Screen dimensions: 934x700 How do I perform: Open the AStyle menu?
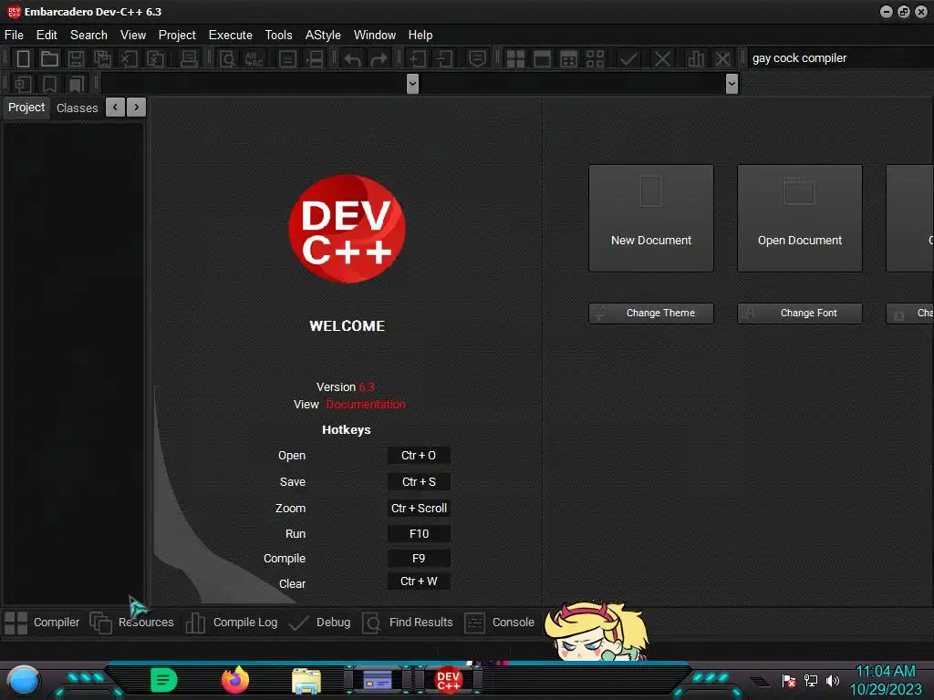click(323, 36)
